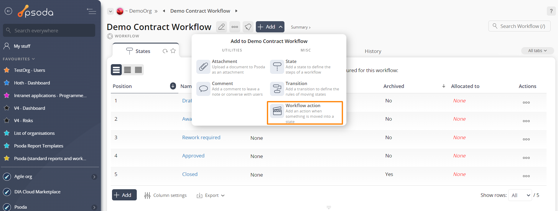Open the Export dropdown

210,195
